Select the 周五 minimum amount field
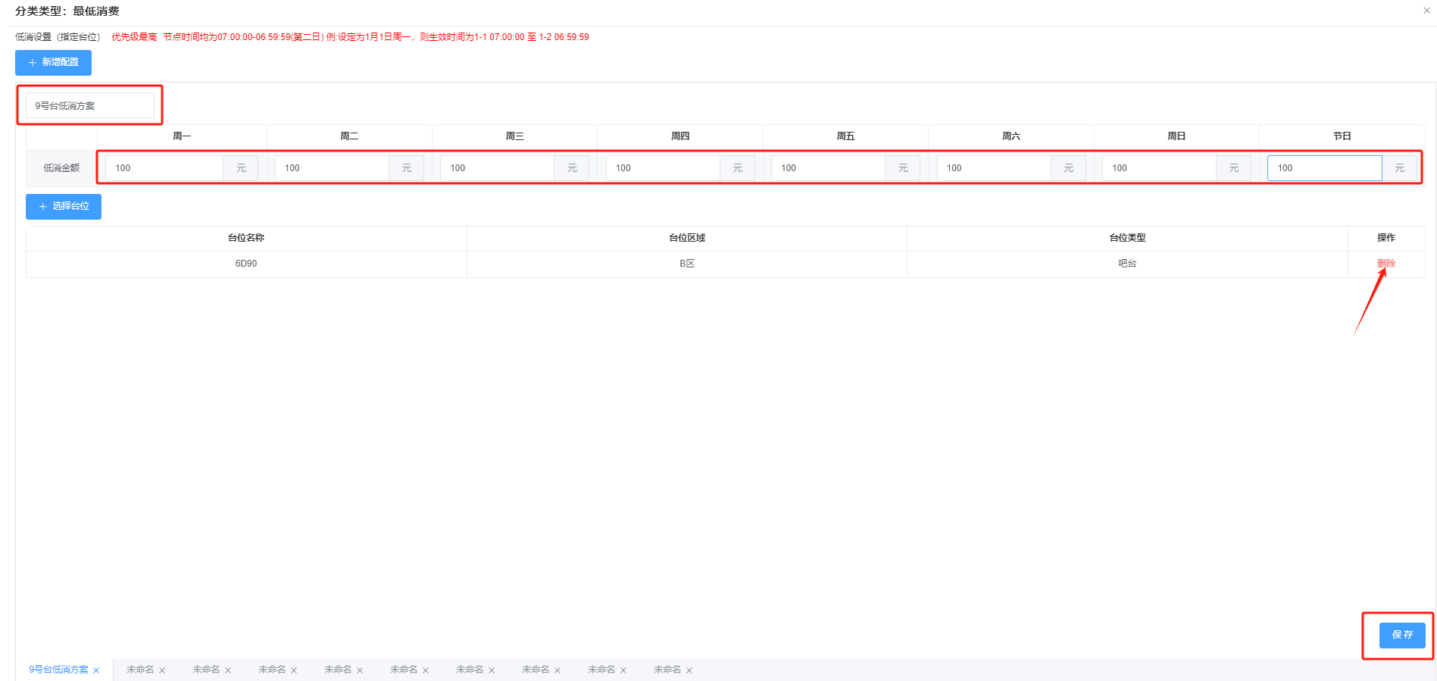 point(827,168)
